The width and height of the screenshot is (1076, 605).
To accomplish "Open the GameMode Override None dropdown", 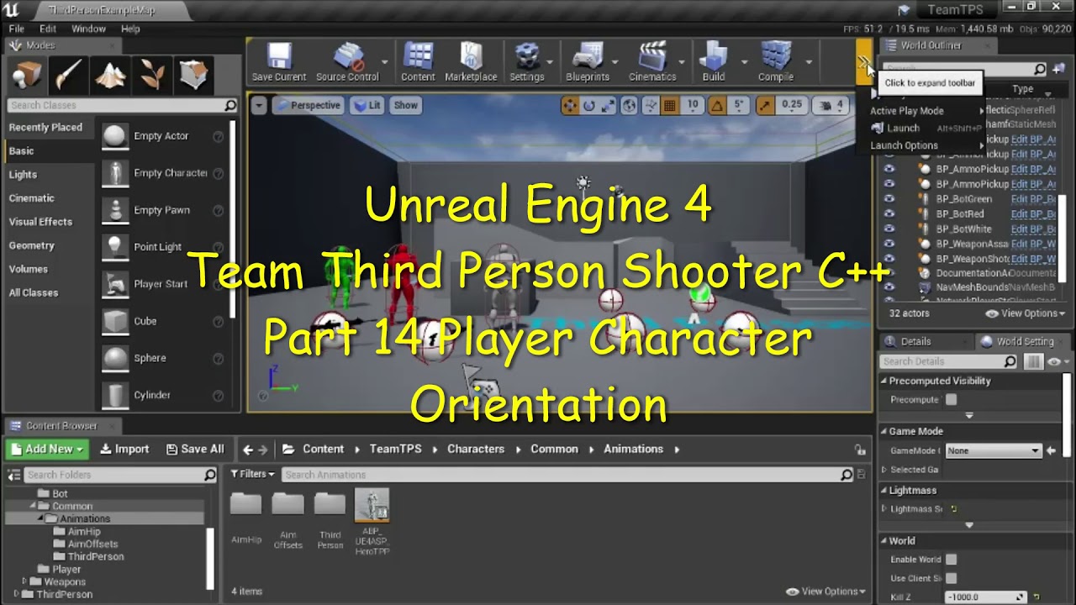I will [x=994, y=450].
